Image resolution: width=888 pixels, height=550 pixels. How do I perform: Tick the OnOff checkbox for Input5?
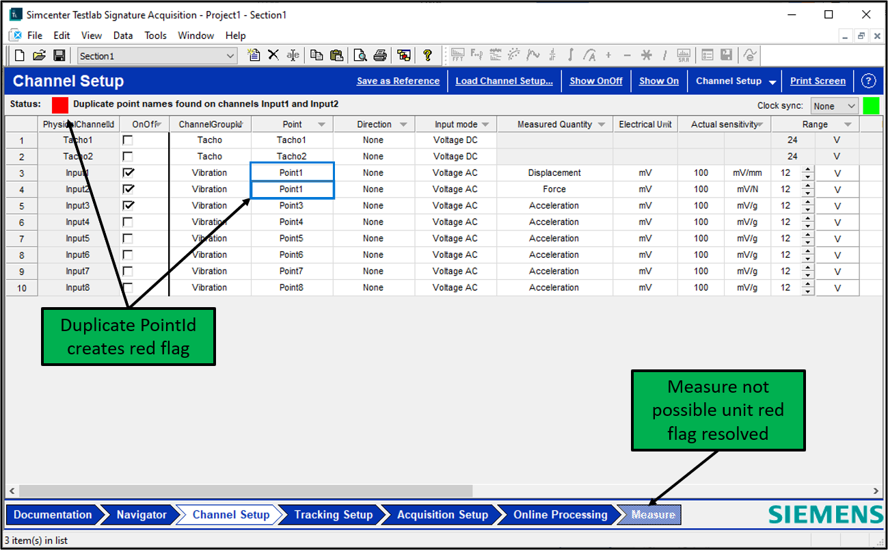pos(128,238)
